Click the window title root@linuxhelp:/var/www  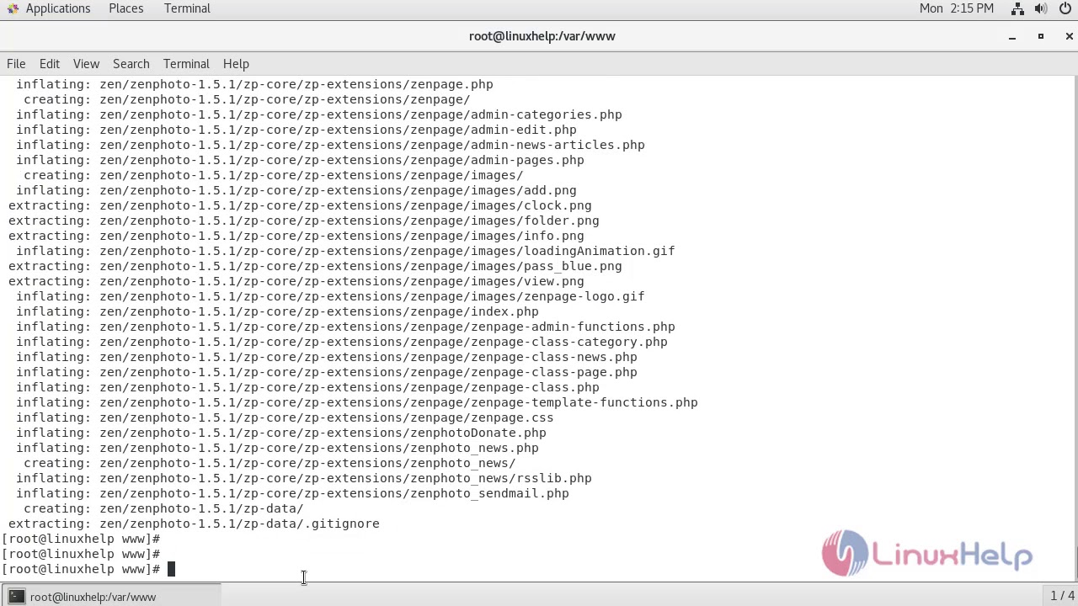point(542,36)
